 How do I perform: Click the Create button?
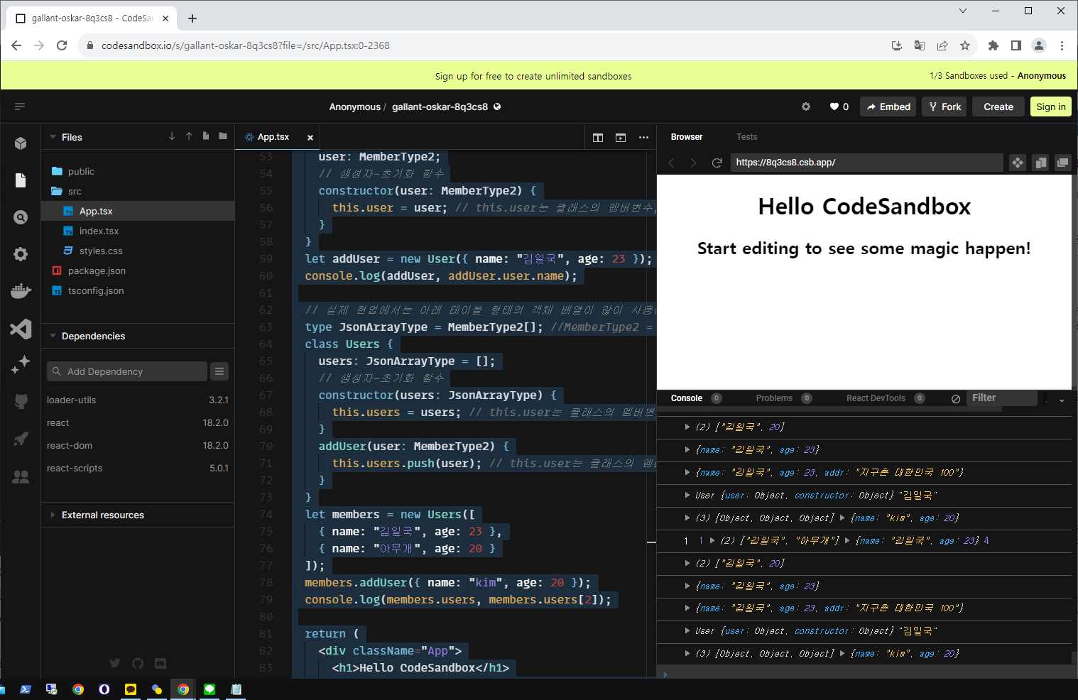[x=998, y=106]
